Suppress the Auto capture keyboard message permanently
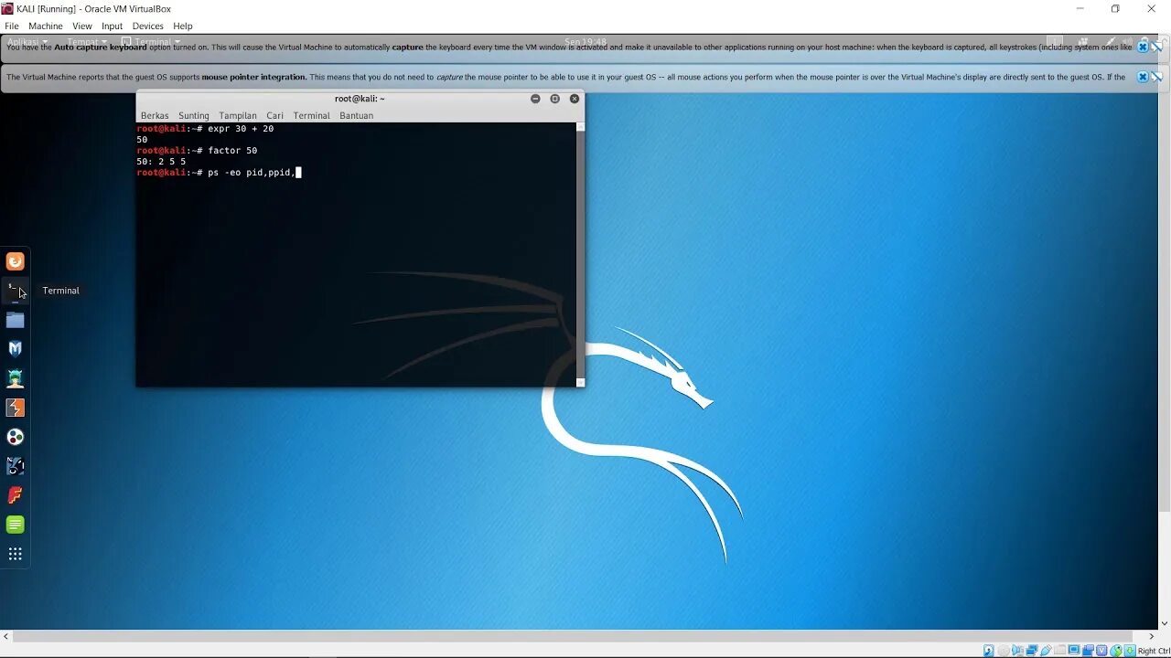 point(1157,47)
